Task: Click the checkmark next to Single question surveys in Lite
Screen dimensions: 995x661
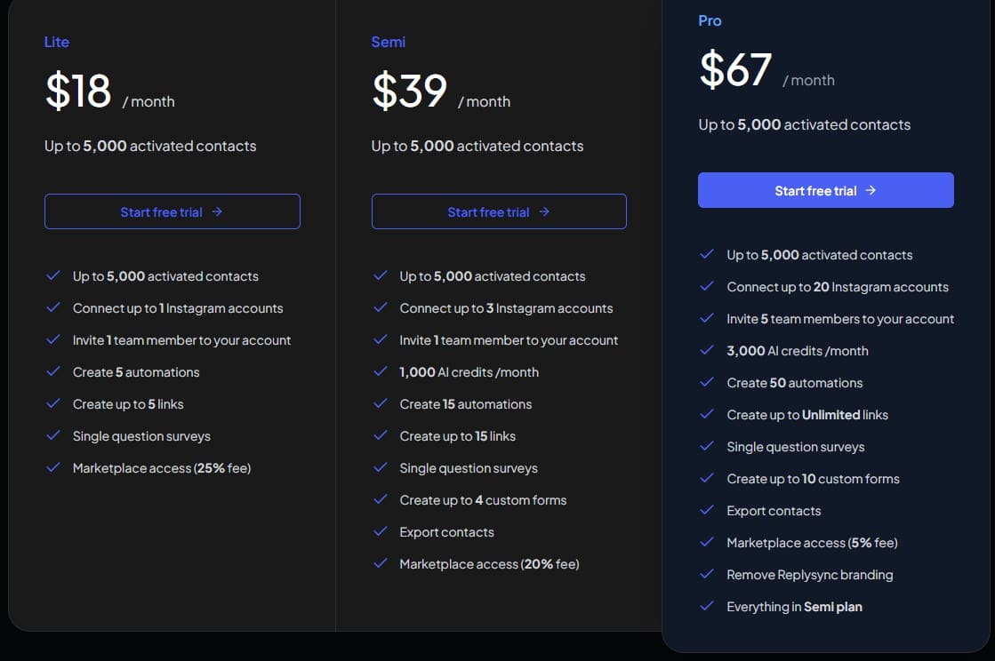Action: point(53,436)
